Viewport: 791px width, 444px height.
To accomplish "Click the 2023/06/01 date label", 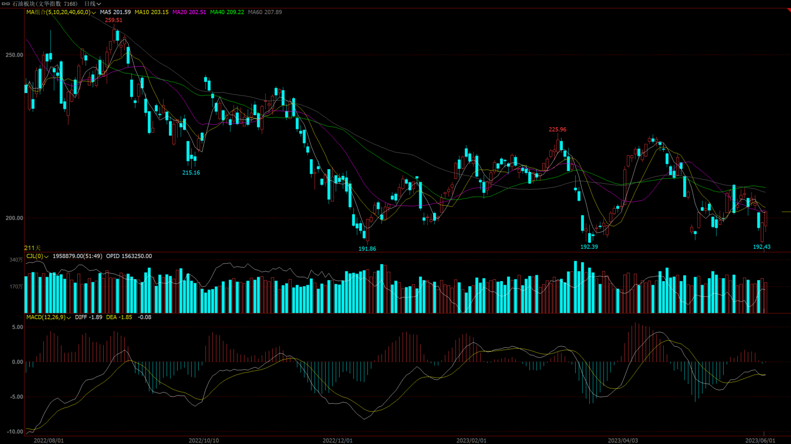I will tap(760, 441).
